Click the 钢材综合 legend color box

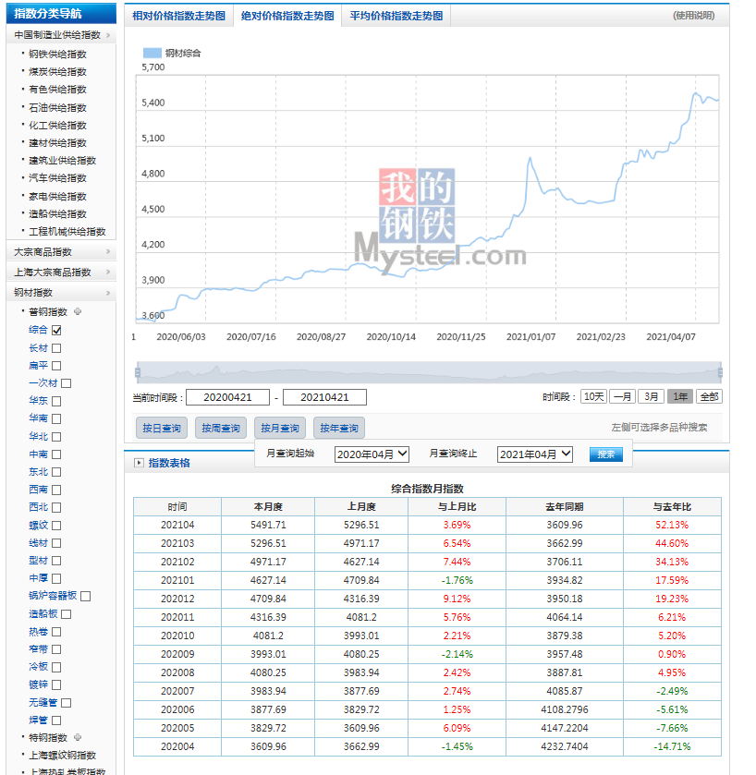click(x=152, y=54)
